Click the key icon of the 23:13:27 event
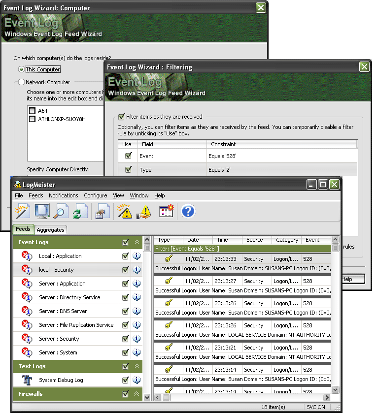 coord(169,281)
